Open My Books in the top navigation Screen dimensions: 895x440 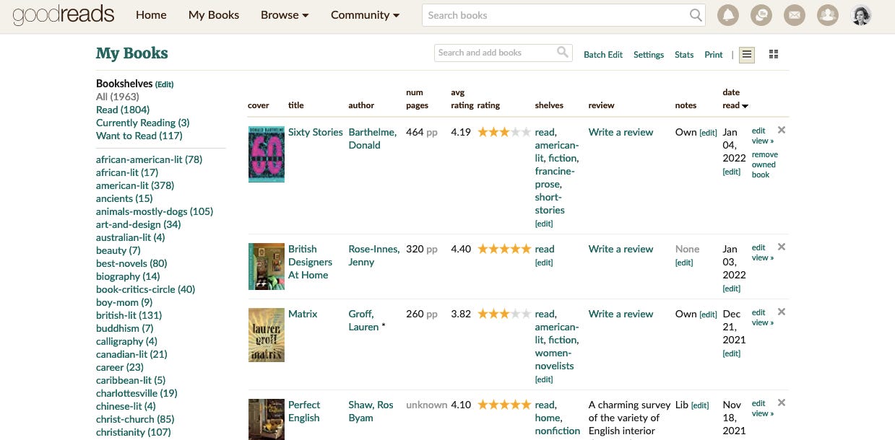tap(214, 15)
